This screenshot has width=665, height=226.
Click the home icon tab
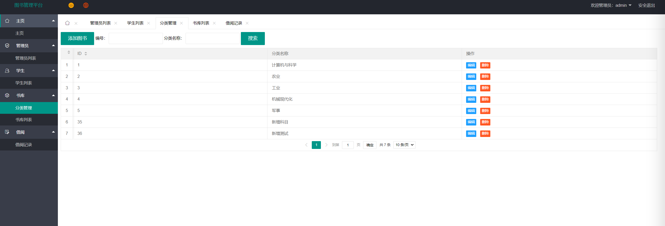pos(67,23)
